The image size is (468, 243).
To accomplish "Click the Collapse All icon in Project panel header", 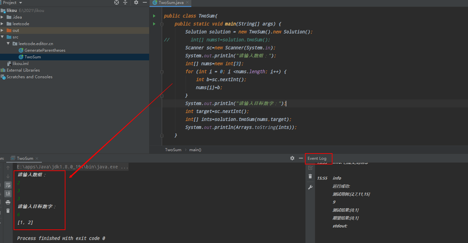I will 125,2.
